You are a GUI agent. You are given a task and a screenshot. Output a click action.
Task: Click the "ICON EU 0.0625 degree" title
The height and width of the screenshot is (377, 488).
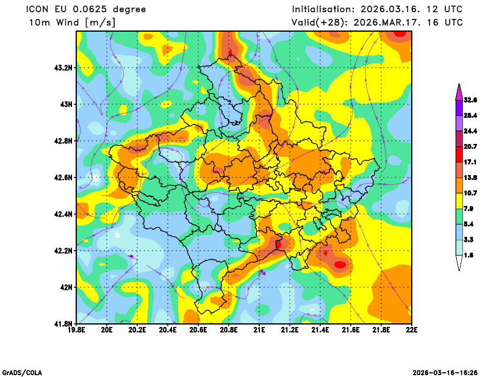tap(86, 9)
